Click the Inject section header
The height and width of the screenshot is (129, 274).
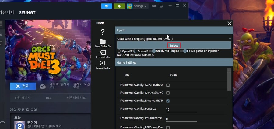coord(174,30)
